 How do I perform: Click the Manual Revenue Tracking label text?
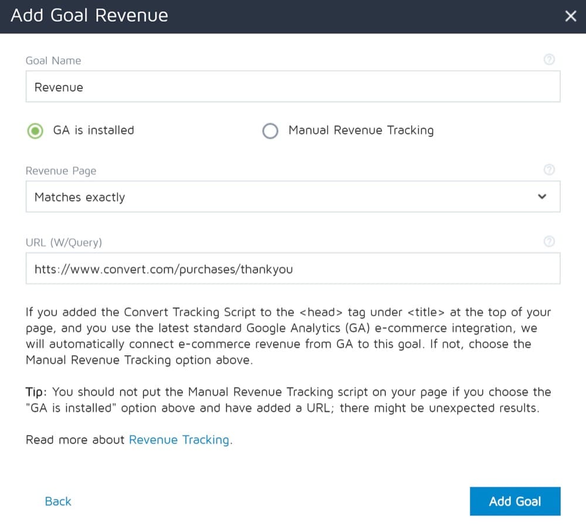point(361,130)
